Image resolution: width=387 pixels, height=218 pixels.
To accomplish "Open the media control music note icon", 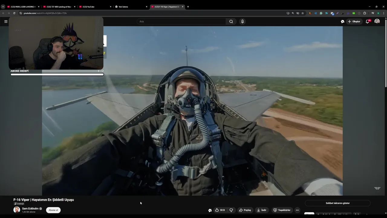I will click(372, 13).
